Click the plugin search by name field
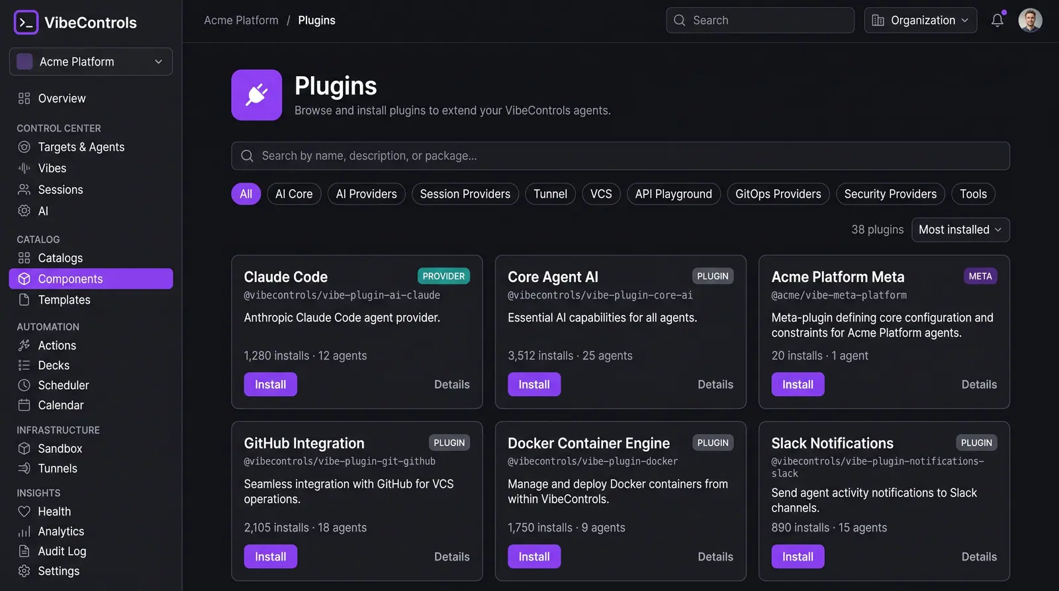This screenshot has height=591, width=1059. pos(620,156)
